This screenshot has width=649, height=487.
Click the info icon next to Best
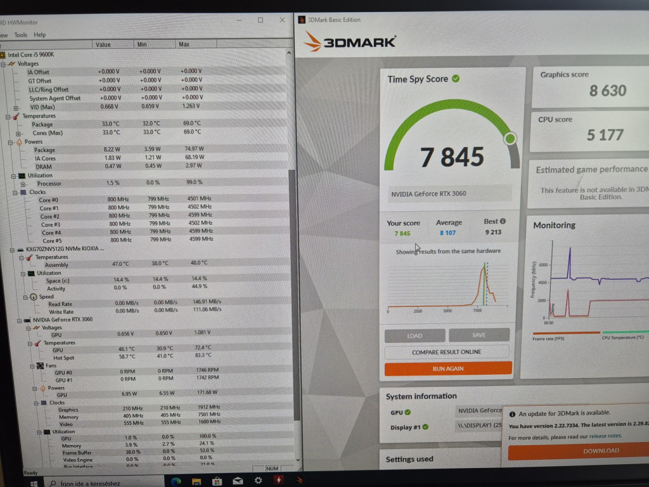coord(503,221)
